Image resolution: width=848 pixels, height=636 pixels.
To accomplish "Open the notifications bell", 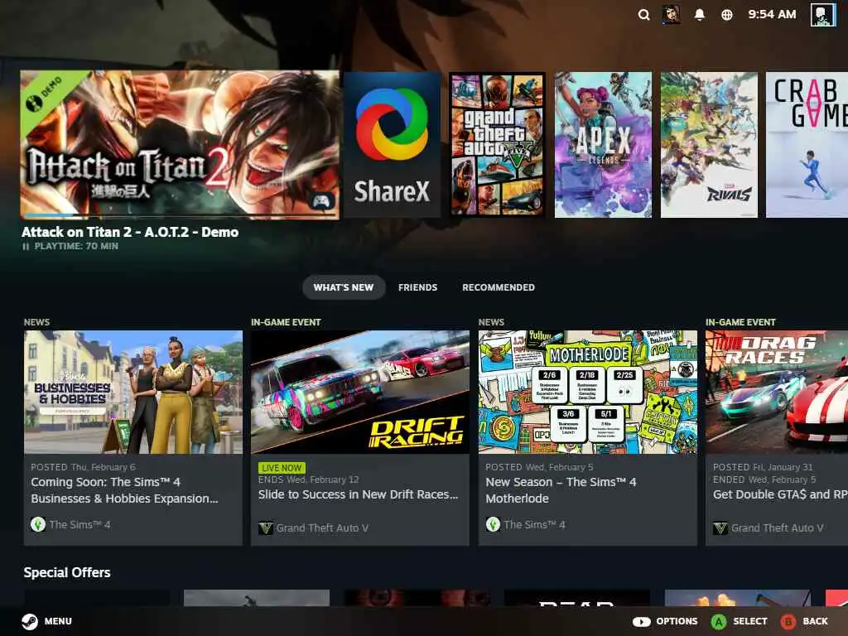I will coord(699,15).
